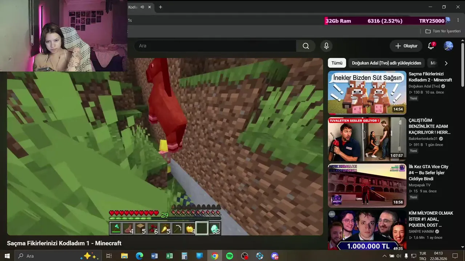Viewport: 465px width, 261px height.
Task: Click the video title "Saçma Fikirlerinizi Kodladım 1 - Minecraft"
Action: point(64,243)
